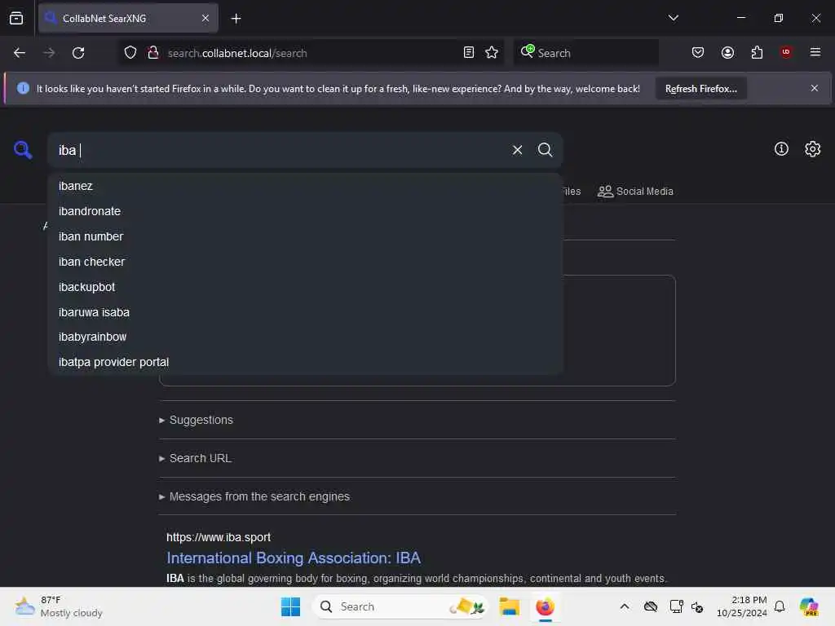
Task: Click the Windows taskbar Search box
Action: point(400,606)
